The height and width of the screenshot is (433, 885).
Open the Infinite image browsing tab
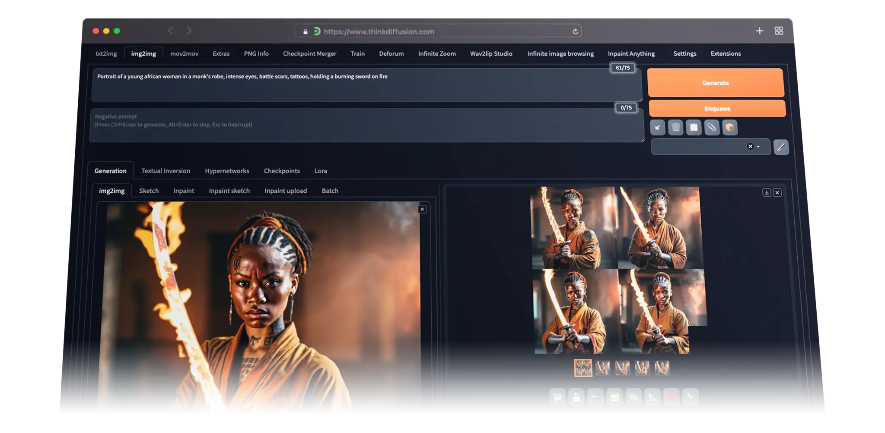pyautogui.click(x=560, y=54)
